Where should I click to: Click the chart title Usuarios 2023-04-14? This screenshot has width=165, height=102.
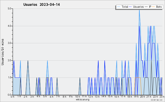[x=42, y=5]
